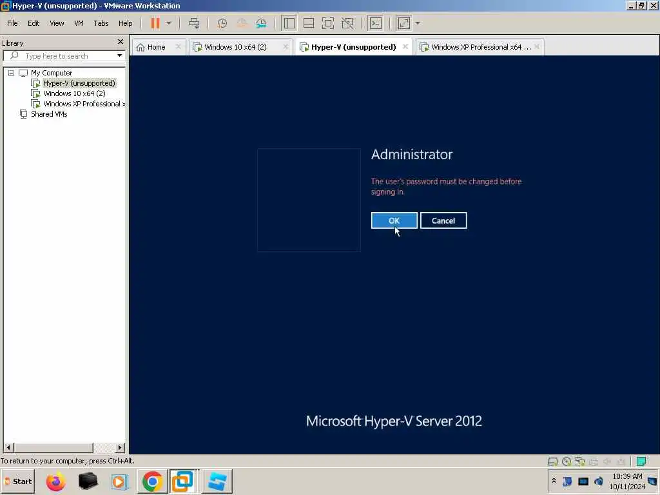Select Windows XP Professional in library tree
Image resolution: width=660 pixels, height=495 pixels.
click(x=84, y=104)
